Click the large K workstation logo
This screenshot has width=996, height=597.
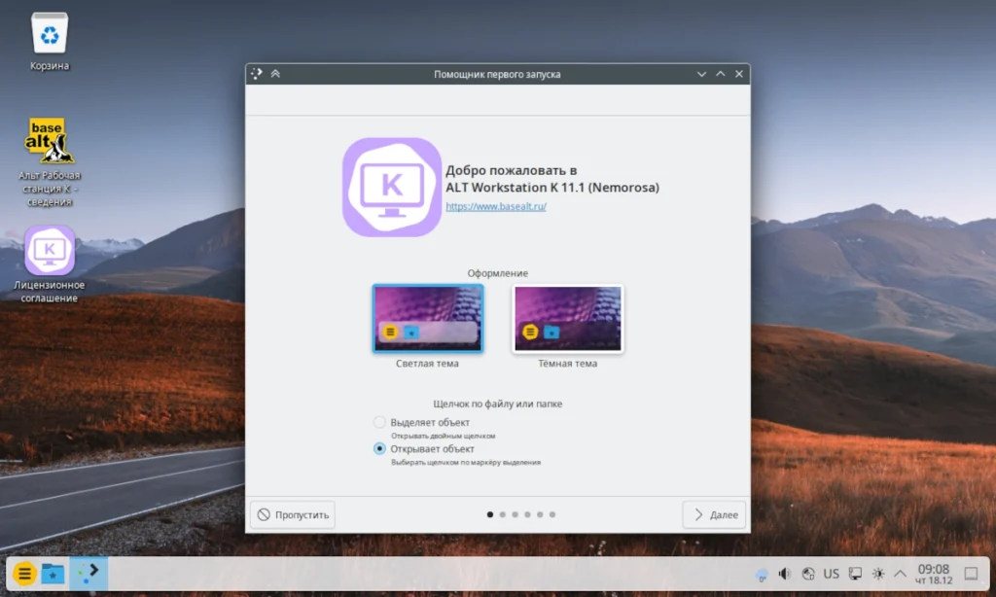point(392,188)
